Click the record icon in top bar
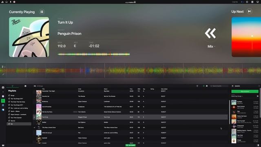Viewport: 261px width, 147px height. pos(14,2)
